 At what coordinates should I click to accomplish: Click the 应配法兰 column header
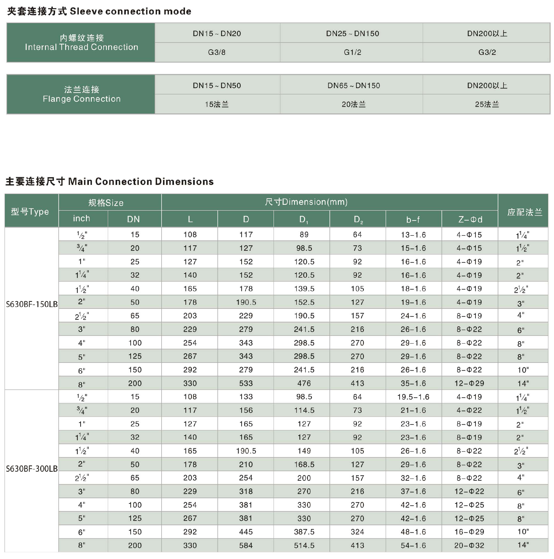click(525, 212)
